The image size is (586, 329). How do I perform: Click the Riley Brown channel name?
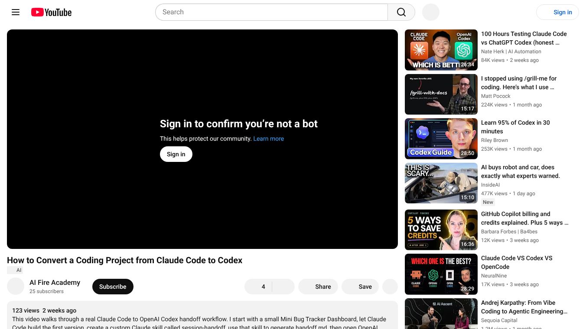495,140
